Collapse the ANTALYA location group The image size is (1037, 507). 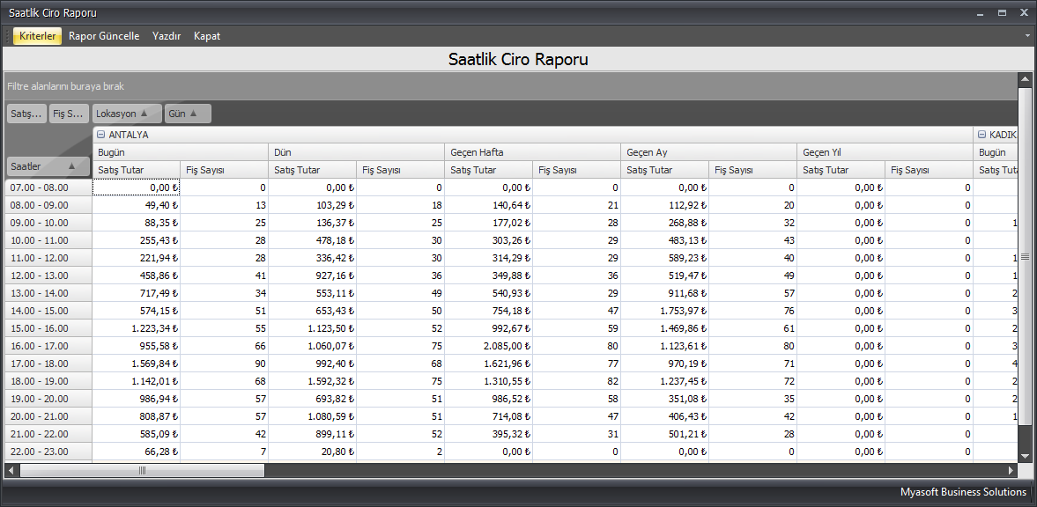coord(101,135)
